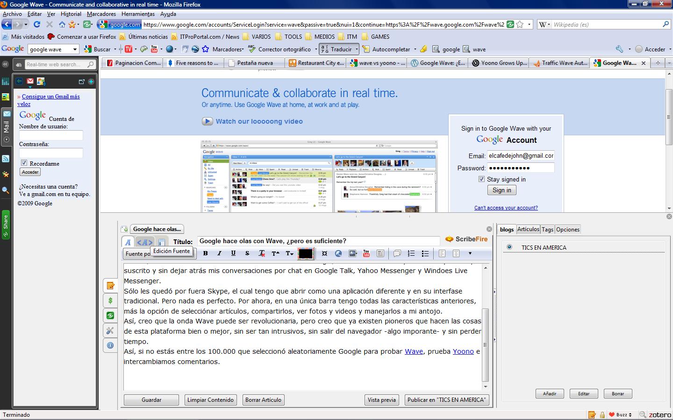The image size is (673, 420).
Task: Open ScribeFire info side tab
Action: click(110, 345)
